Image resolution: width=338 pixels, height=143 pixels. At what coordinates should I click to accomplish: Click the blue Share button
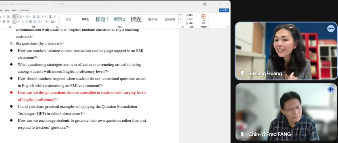point(224,11)
